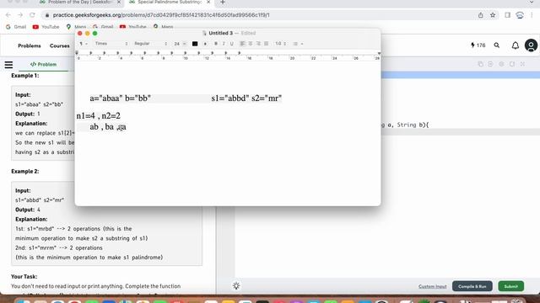Open the GeeksforGeeks user profile avatar
This screenshot has width=540, height=303.
pos(531,45)
